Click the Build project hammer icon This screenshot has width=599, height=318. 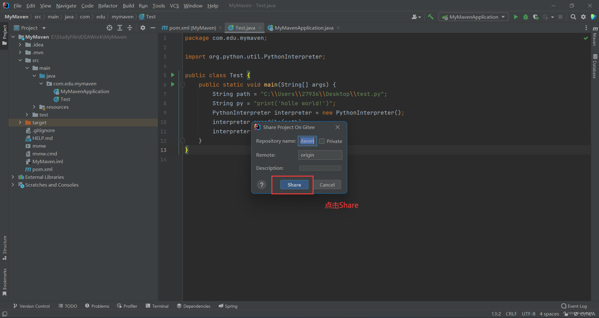click(x=431, y=17)
